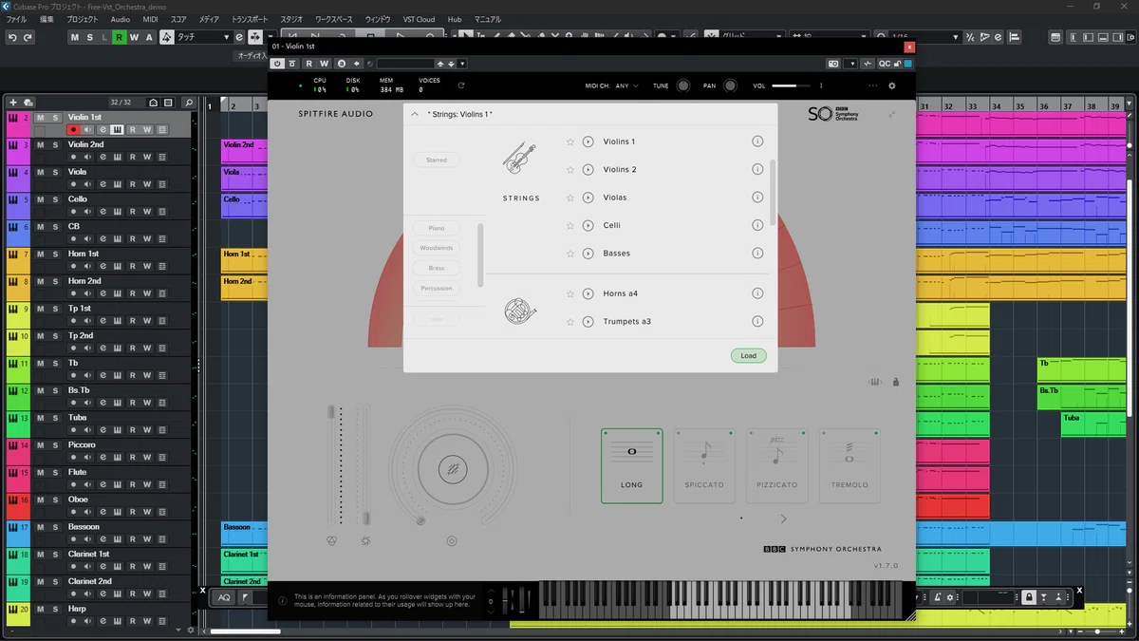Image resolution: width=1139 pixels, height=641 pixels.
Task: Toggle plugin power bypass button
Action: (x=278, y=64)
